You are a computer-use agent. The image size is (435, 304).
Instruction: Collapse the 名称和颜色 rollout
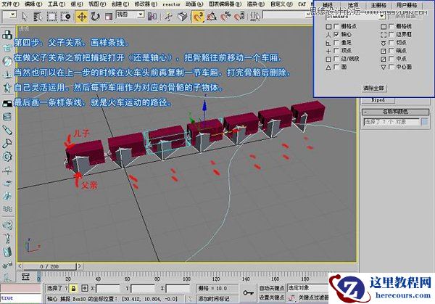pyautogui.click(x=395, y=112)
